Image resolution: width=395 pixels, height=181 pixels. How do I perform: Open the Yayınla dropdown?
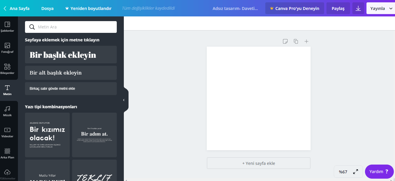coord(381,8)
